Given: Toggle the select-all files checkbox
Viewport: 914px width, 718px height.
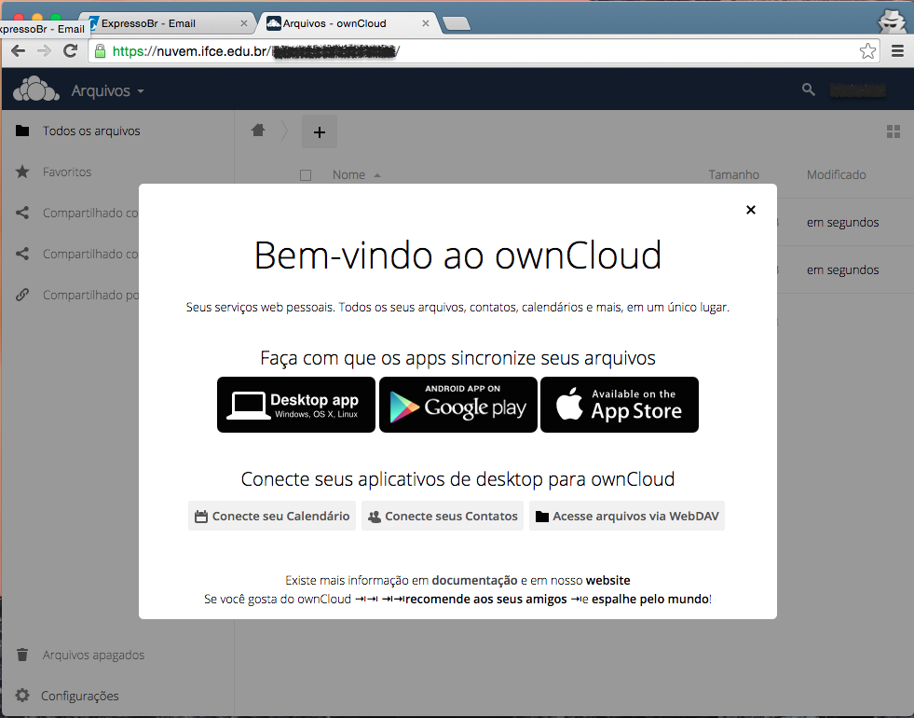Looking at the screenshot, I should pos(306,175).
